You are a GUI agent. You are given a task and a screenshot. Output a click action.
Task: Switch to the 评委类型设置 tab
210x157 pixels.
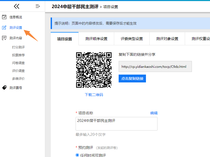tap(132, 39)
